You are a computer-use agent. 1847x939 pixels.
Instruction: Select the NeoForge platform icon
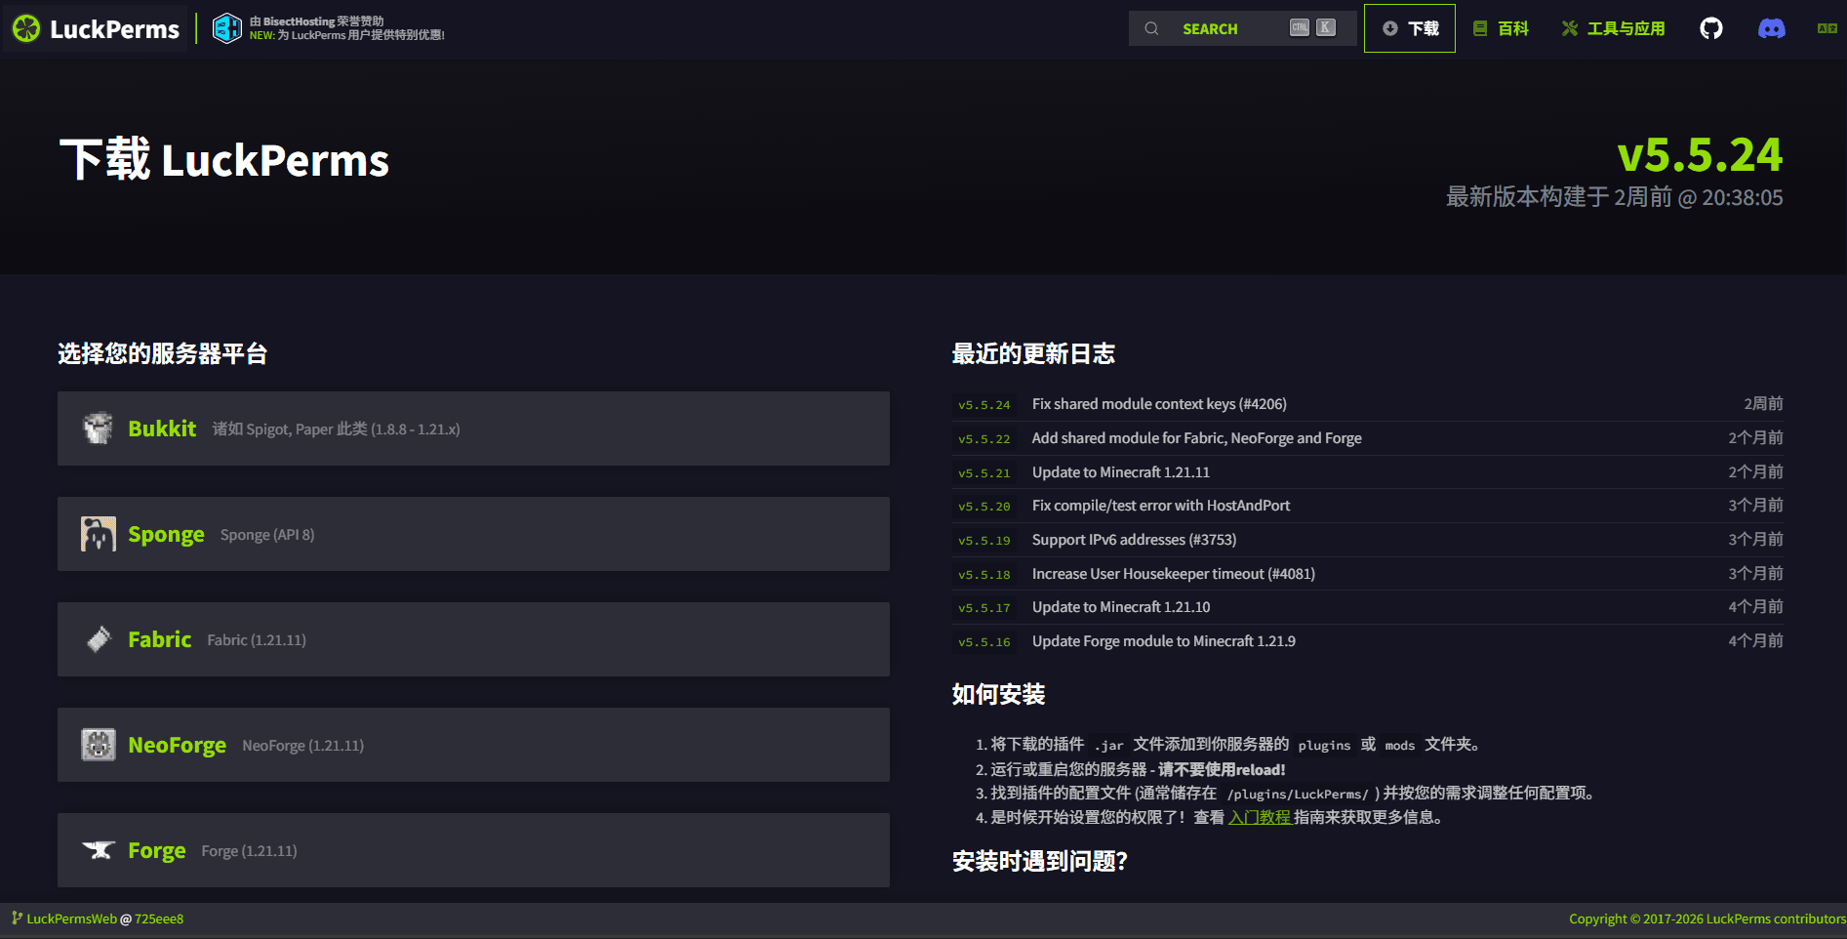[x=98, y=745]
